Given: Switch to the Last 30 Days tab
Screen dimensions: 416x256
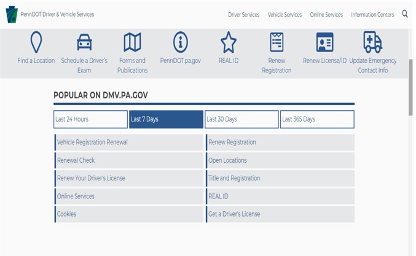Looking at the screenshot, I should (241, 119).
